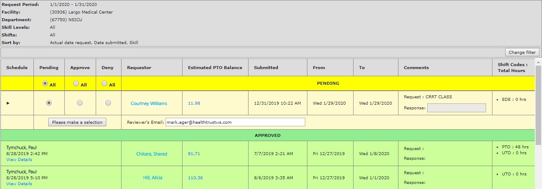This screenshot has height=189, width=542.
Task: Select the Approve All radio button
Action: (76, 84)
